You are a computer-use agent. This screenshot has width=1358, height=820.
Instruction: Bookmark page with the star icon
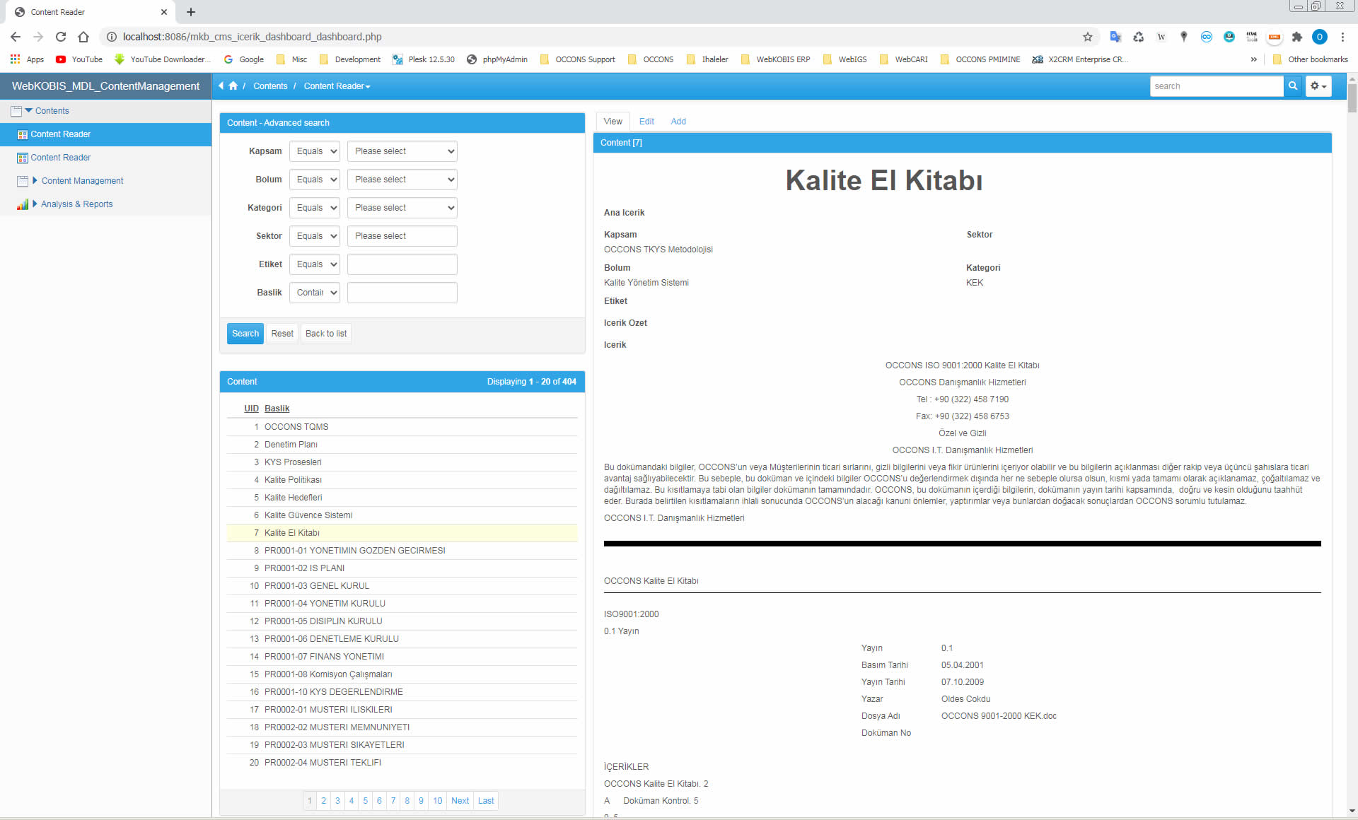click(1087, 37)
